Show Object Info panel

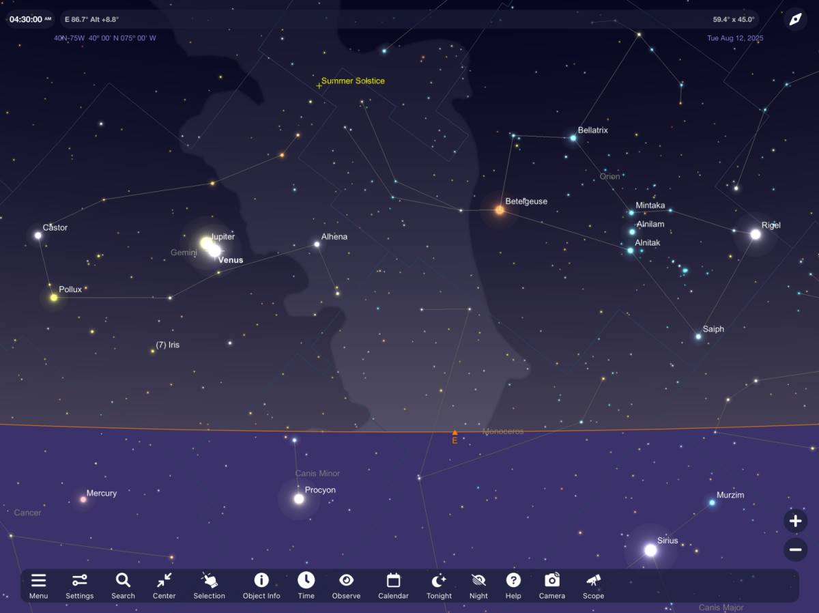[261, 585]
